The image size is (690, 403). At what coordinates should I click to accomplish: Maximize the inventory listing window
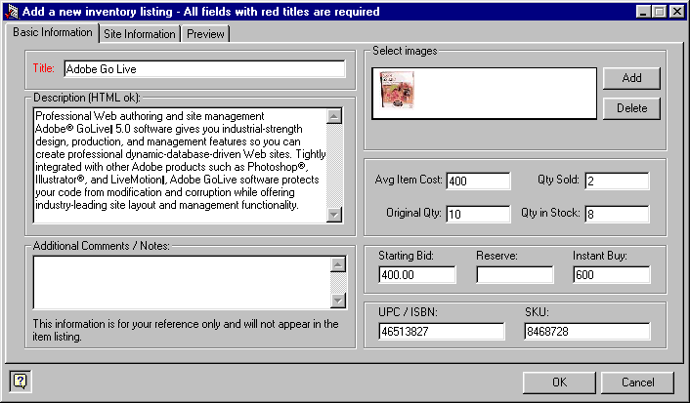(659, 12)
